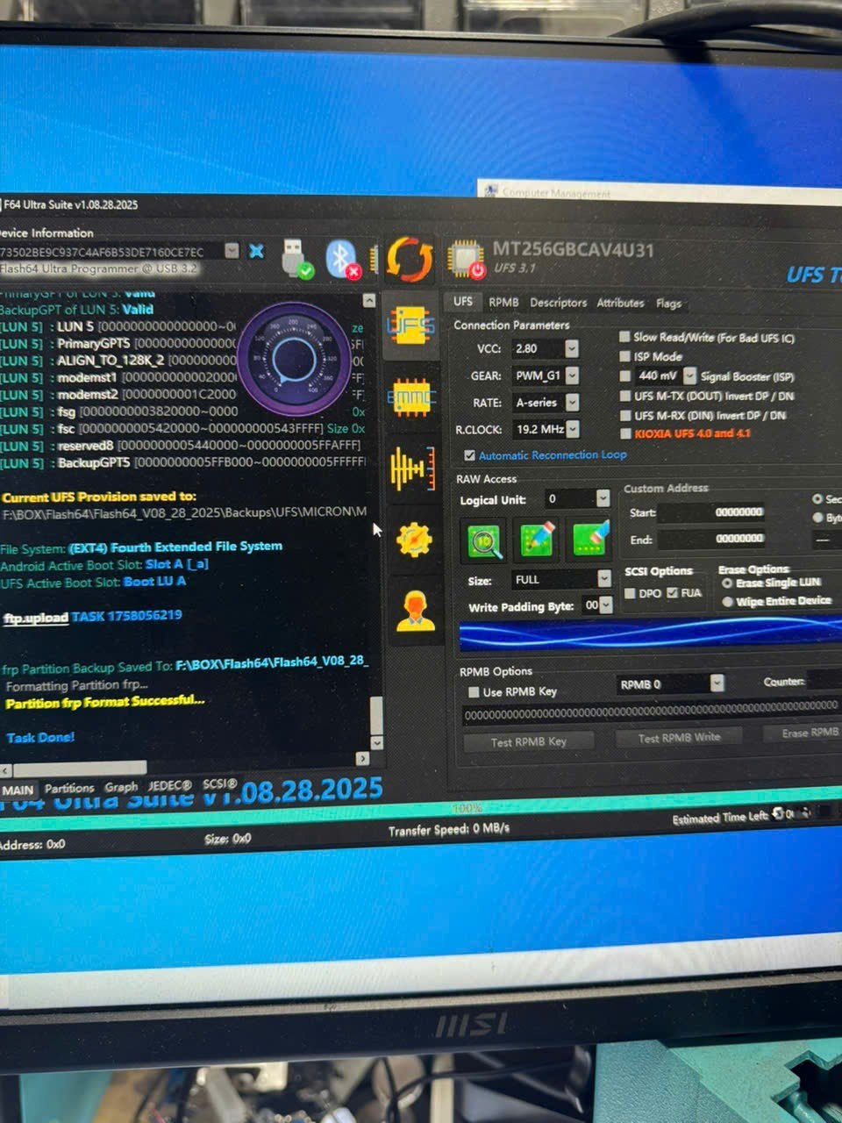Click Test RPMB Write button

(x=679, y=737)
